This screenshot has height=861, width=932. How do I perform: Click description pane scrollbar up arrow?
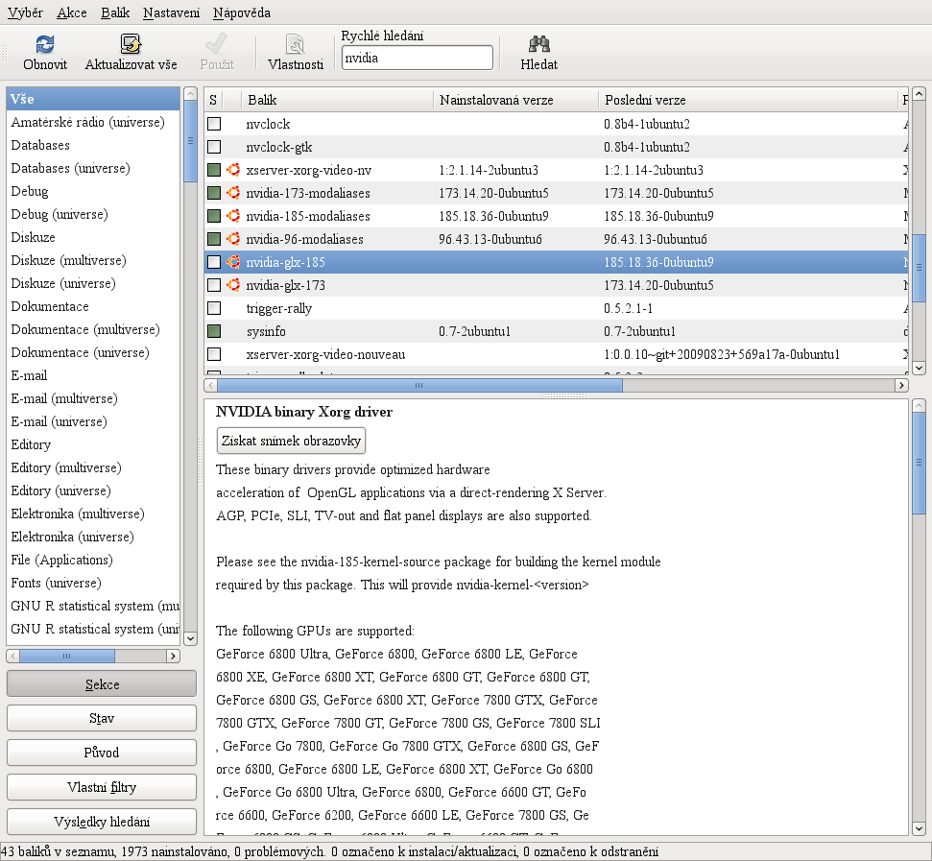pos(919,406)
